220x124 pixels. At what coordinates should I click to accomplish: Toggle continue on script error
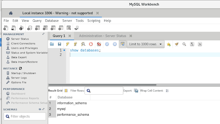coord(99,44)
